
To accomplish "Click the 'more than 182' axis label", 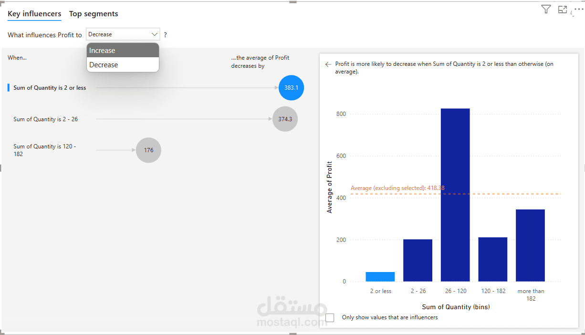I will pos(531,295).
